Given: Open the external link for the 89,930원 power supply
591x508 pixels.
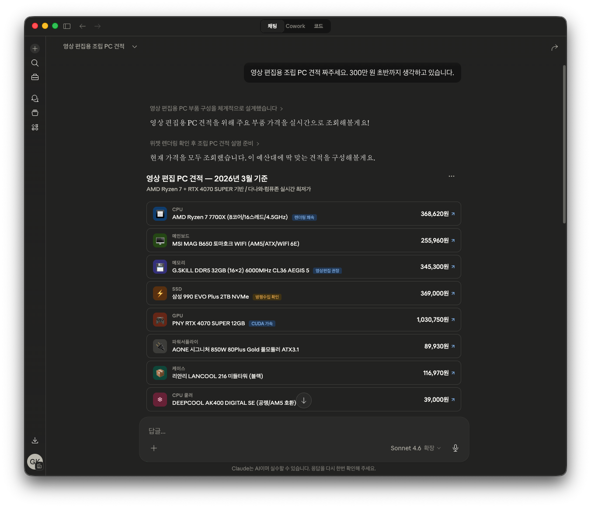Looking at the screenshot, I should [x=453, y=346].
